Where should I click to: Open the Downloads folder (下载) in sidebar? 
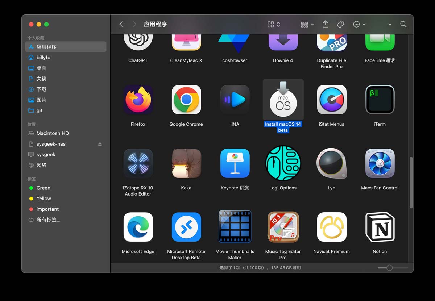(x=41, y=89)
